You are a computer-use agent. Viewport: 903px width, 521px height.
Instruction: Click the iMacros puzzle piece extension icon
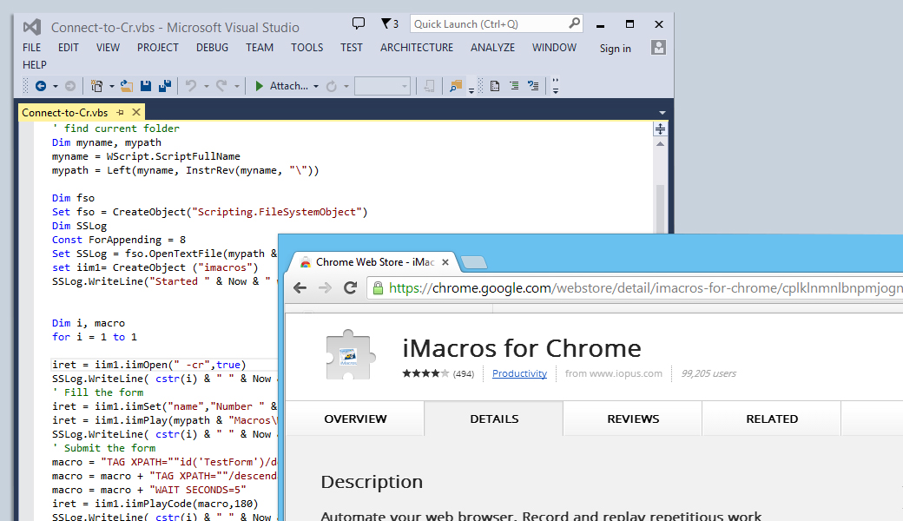tap(350, 354)
